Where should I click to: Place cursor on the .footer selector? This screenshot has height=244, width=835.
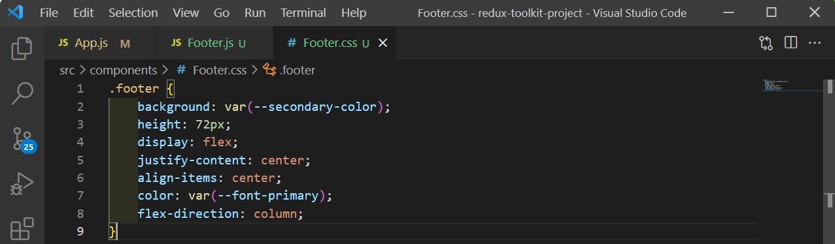tap(134, 89)
